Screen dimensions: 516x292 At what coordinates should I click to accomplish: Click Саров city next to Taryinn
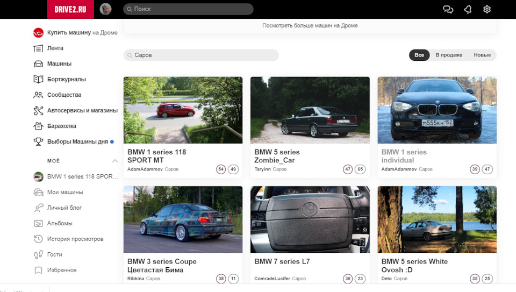coord(279,169)
